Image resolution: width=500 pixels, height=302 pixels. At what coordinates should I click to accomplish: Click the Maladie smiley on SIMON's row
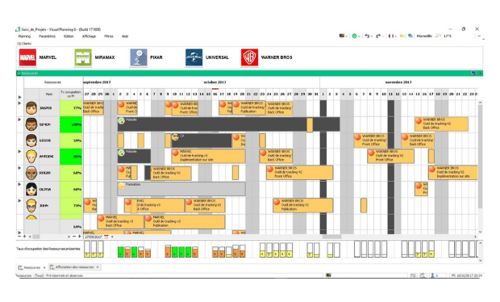(x=121, y=120)
